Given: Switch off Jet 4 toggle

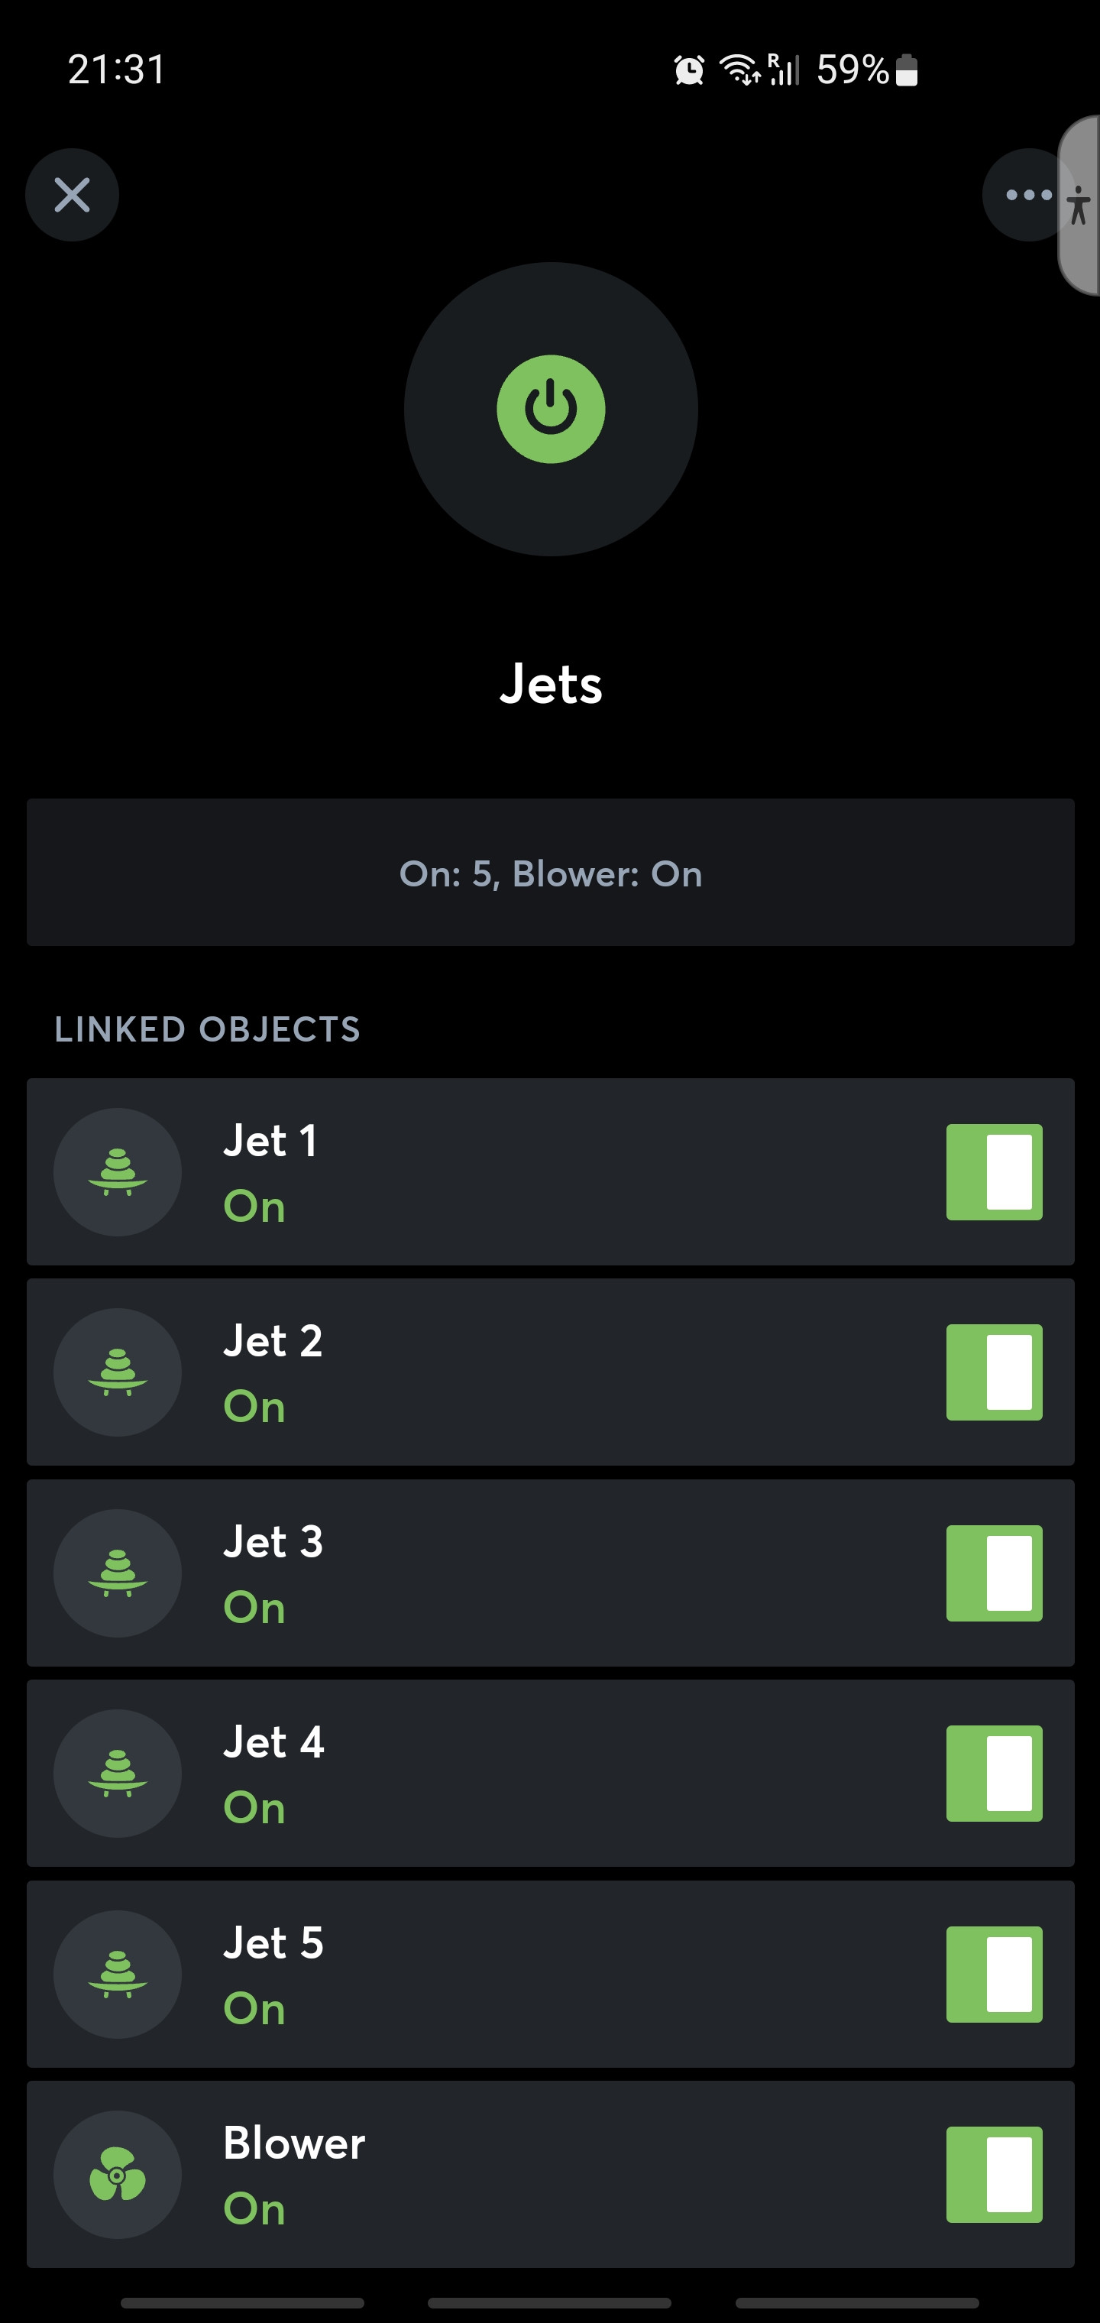Looking at the screenshot, I should (x=994, y=1773).
